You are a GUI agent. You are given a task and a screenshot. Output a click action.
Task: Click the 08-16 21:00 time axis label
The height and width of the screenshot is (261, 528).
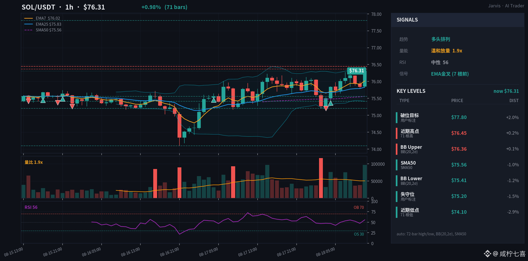169,252
